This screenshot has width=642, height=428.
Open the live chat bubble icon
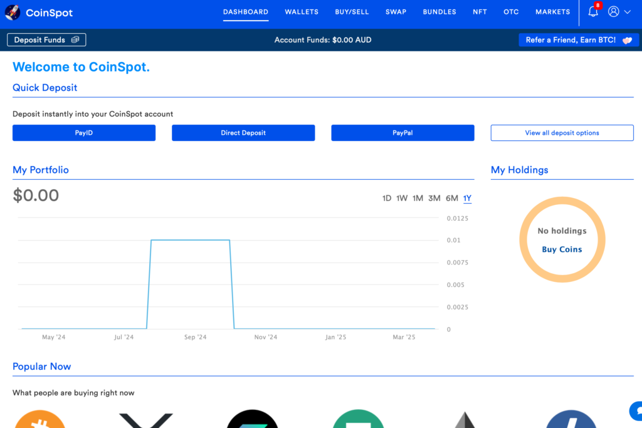click(x=637, y=411)
